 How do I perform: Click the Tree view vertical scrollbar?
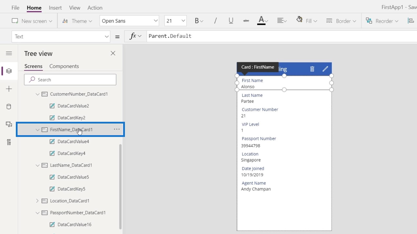[x=120, y=186]
